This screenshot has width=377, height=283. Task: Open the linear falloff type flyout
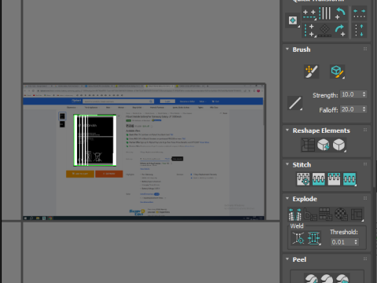(x=295, y=103)
